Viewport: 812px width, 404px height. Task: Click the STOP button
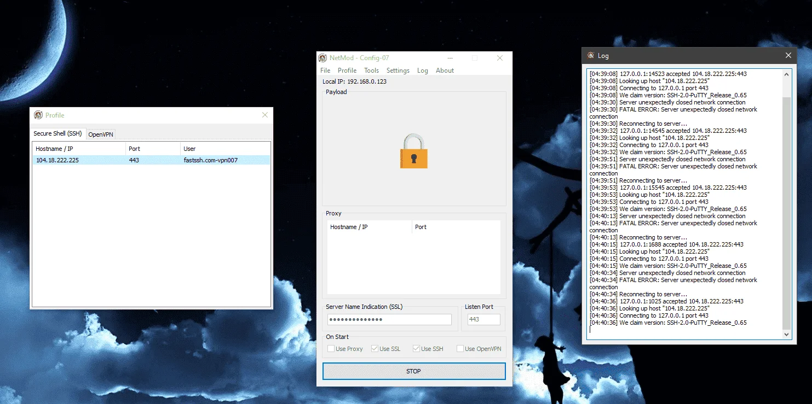coord(414,371)
